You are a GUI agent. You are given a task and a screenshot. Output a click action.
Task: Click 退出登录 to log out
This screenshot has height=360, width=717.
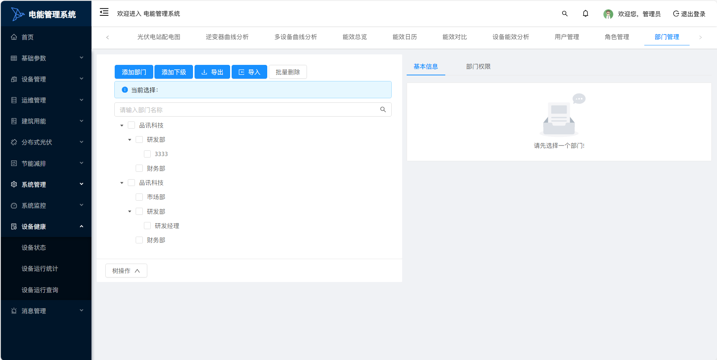click(689, 14)
